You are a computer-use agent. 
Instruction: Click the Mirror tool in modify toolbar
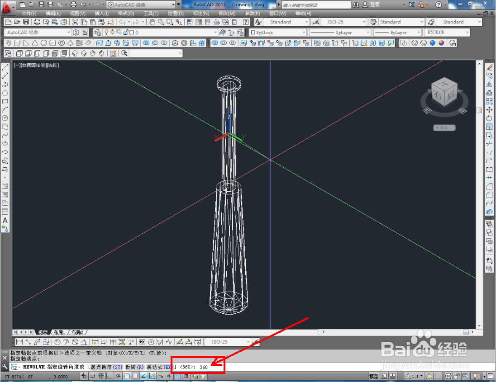(489, 84)
